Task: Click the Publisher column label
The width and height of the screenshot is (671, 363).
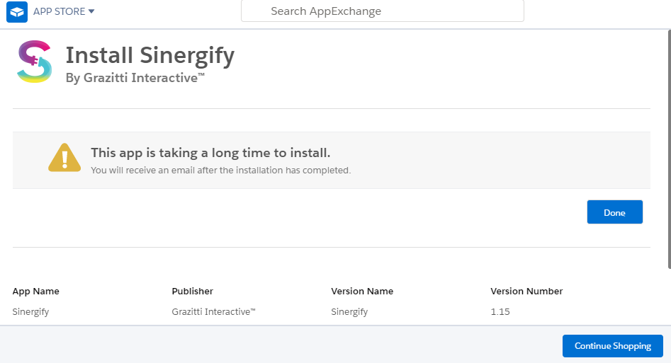Action: 193,291
